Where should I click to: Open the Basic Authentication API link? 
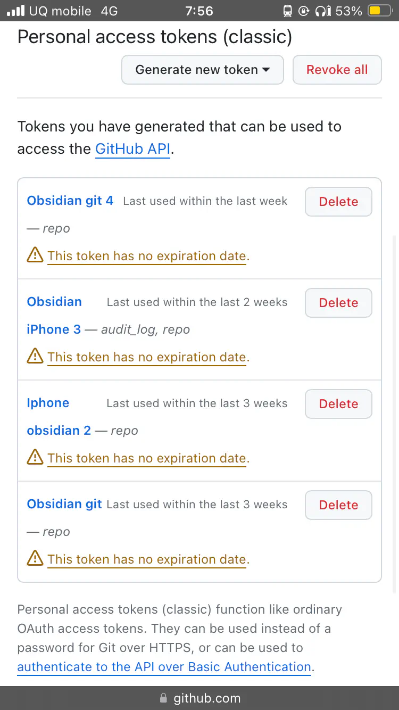(164, 667)
